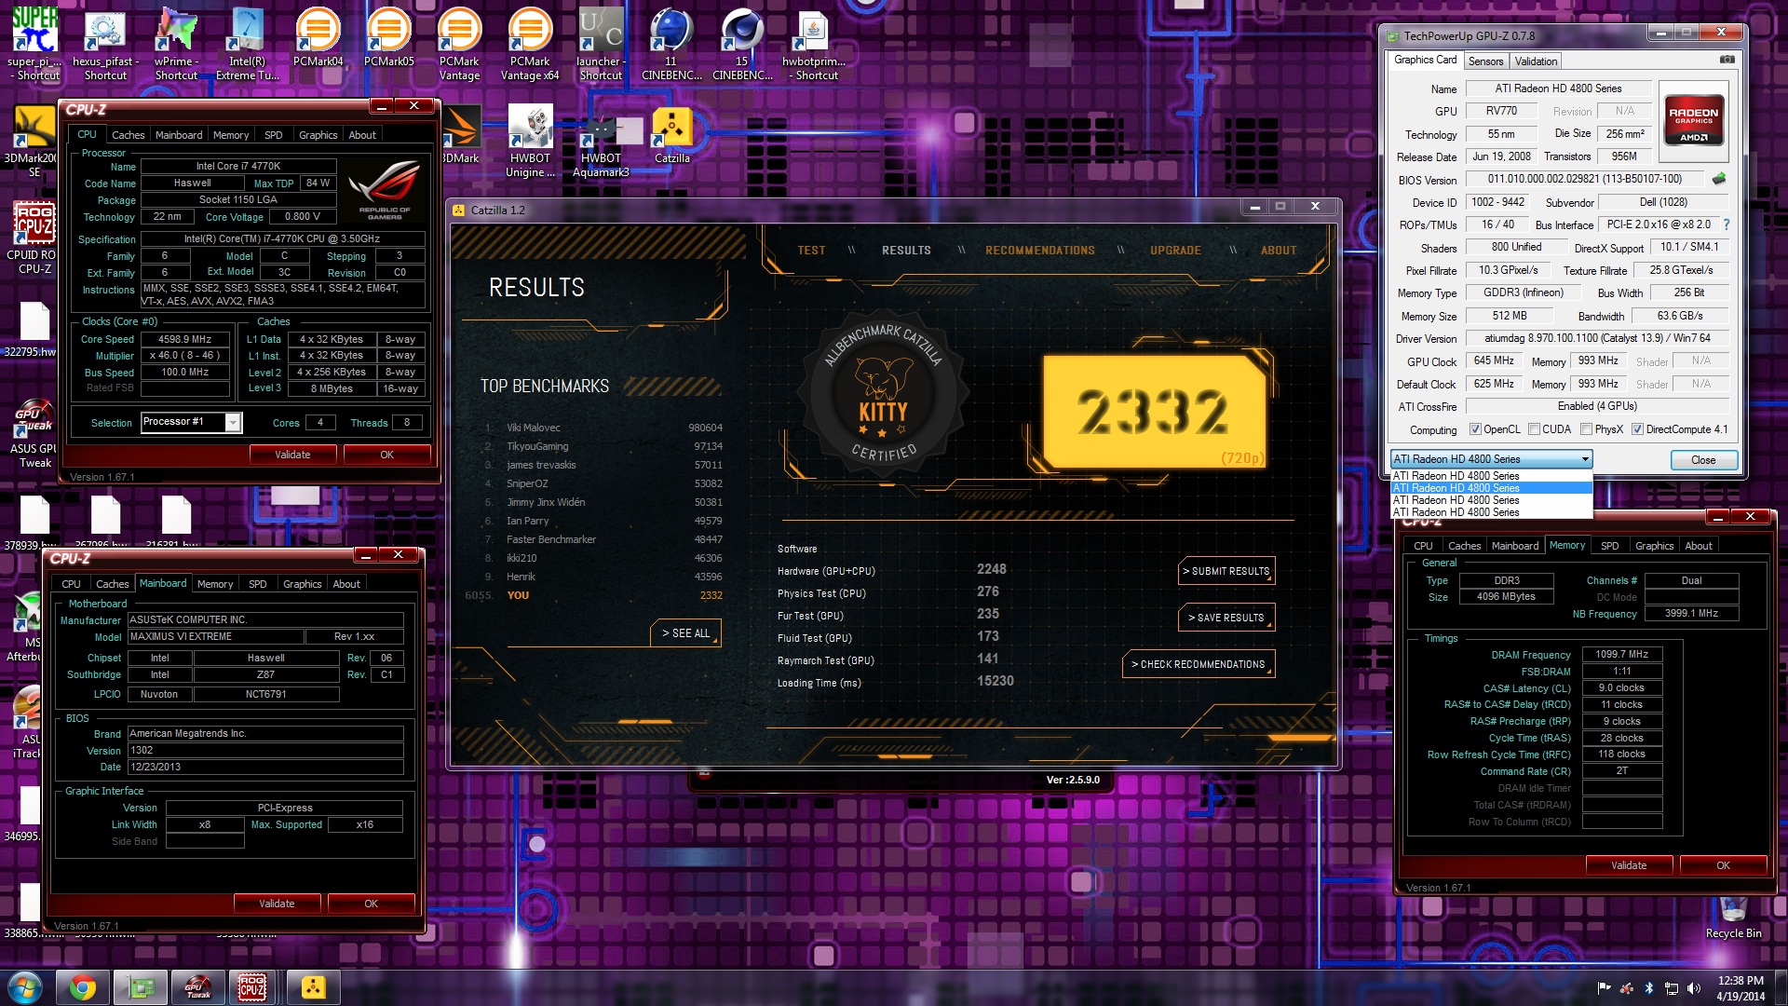The height and width of the screenshot is (1006, 1788).
Task: Open Chrome from the taskbar
Action: point(83,987)
